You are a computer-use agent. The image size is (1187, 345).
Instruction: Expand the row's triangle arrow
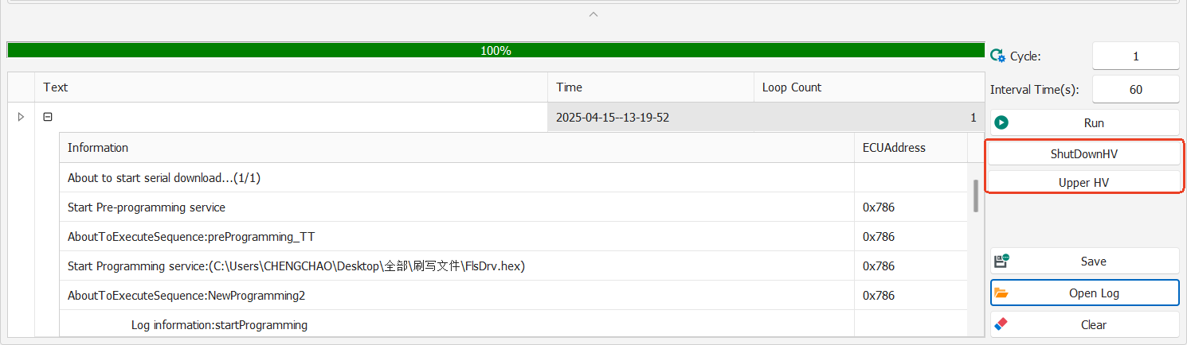(x=21, y=117)
